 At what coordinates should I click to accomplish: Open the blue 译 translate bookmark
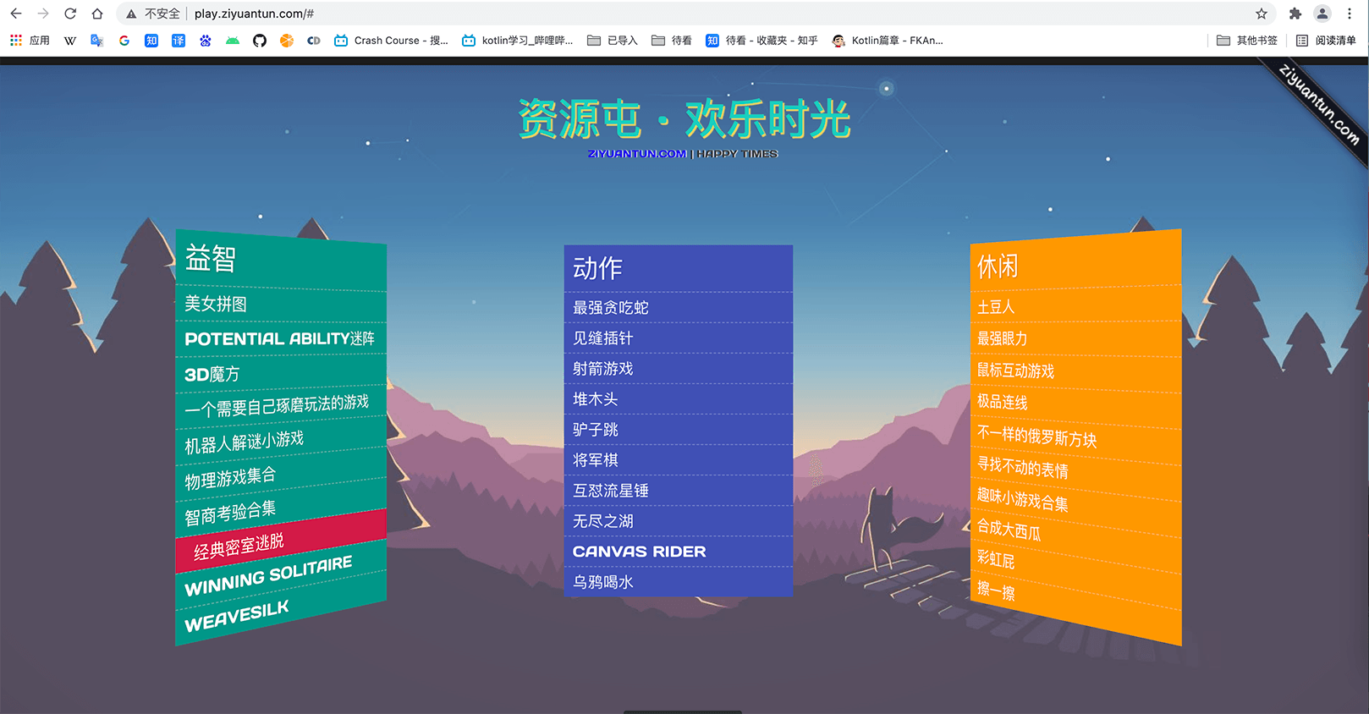pyautogui.click(x=179, y=41)
